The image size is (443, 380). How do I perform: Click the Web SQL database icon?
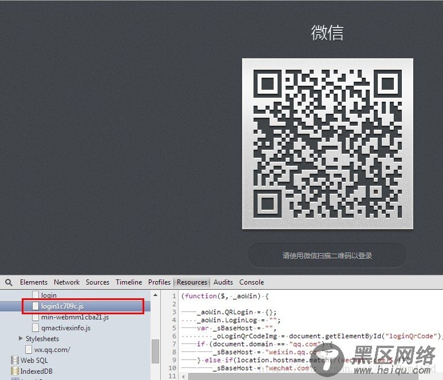(x=15, y=360)
